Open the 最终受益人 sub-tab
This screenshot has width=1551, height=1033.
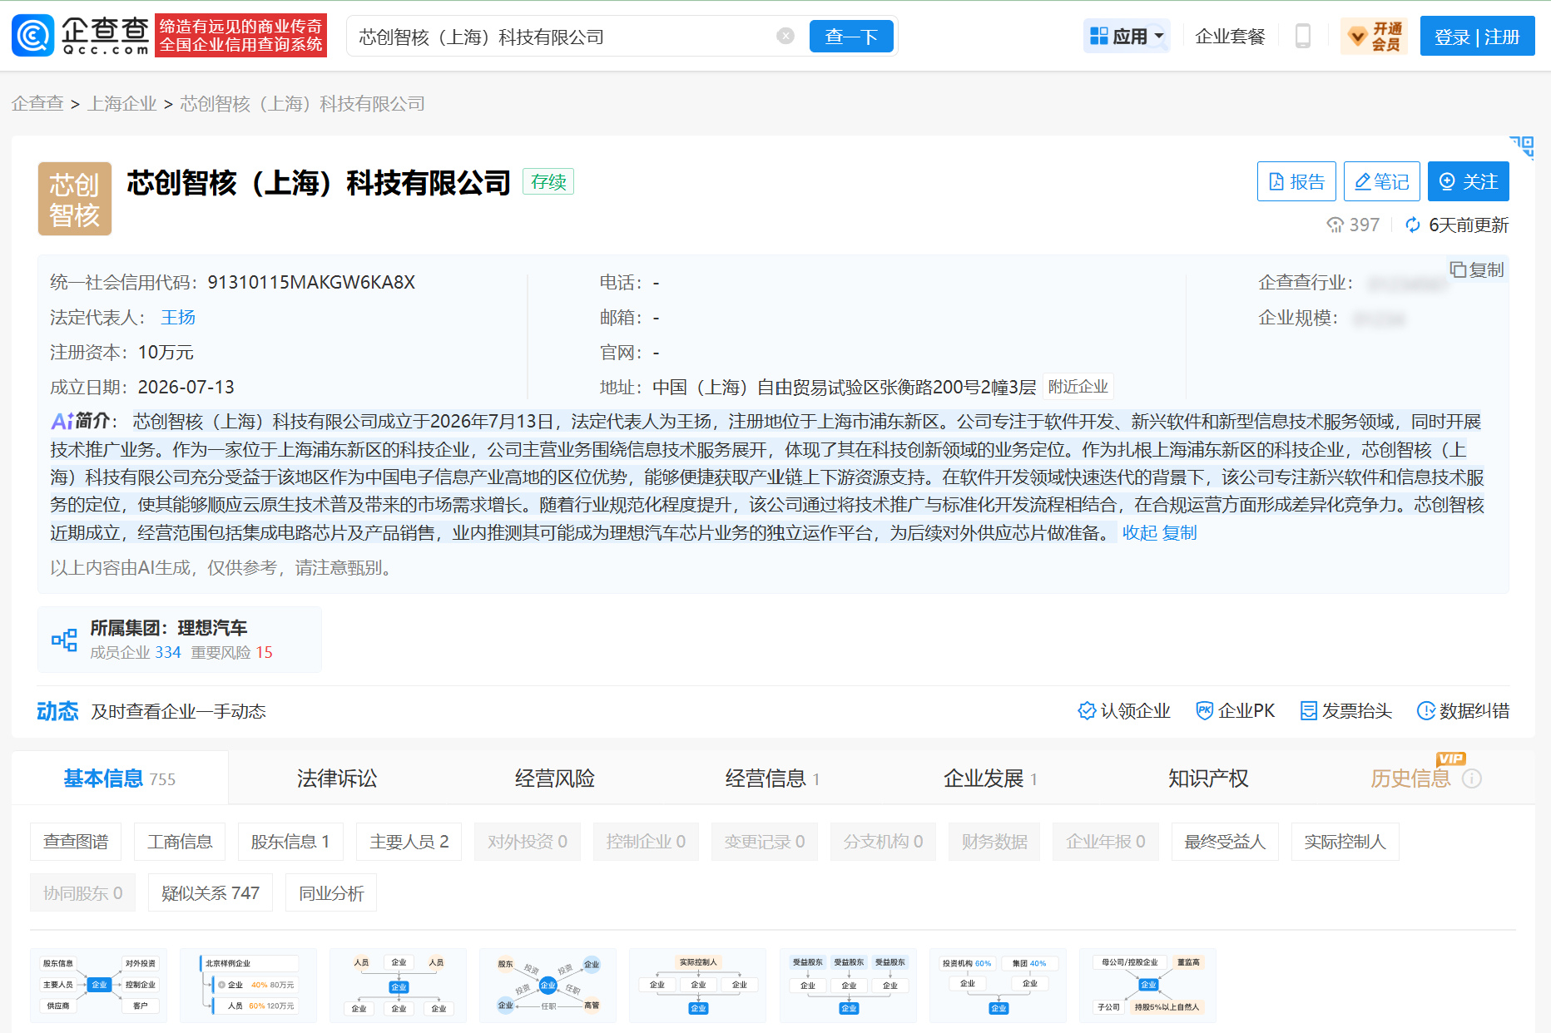pyautogui.click(x=1225, y=842)
